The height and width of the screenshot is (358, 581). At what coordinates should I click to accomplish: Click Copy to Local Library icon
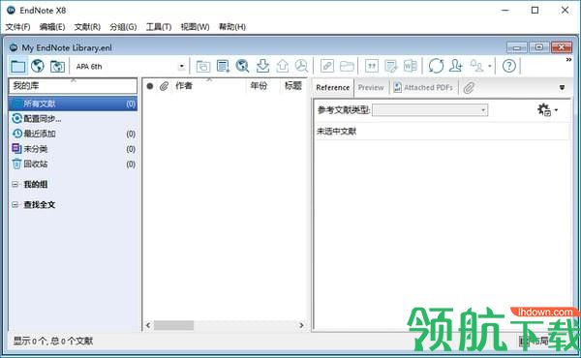(203, 66)
